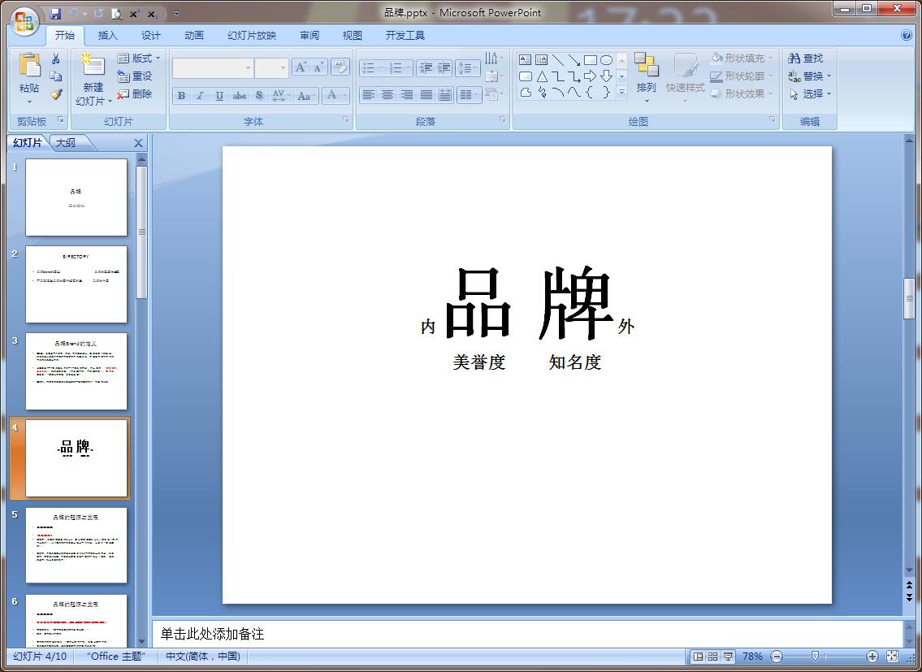Switch to the 大纲 outline tab
Viewport: 922px width, 672px height.
pos(66,143)
